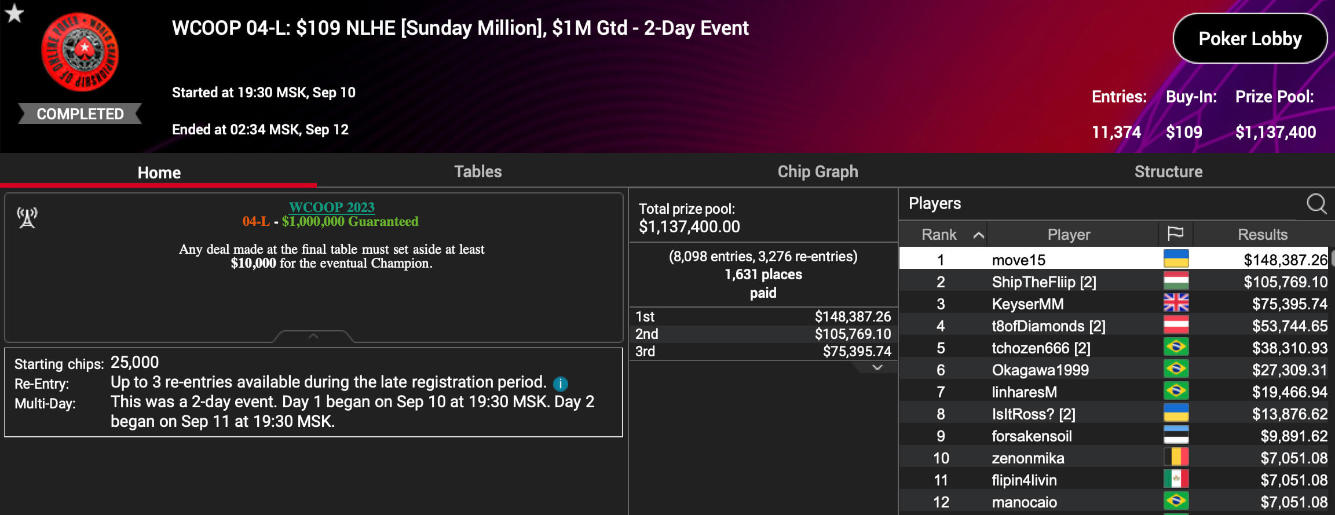Click the Hungary flag beside ShipTheFliip
This screenshot has height=515, width=1335.
point(1176,282)
